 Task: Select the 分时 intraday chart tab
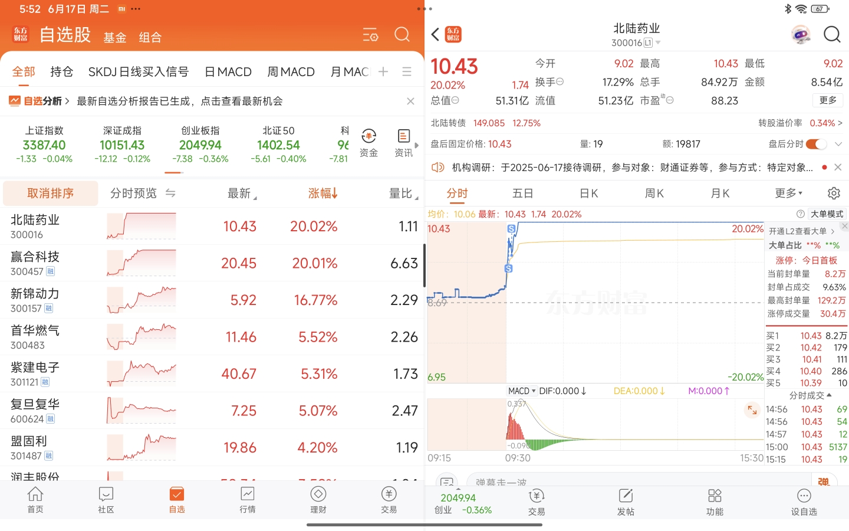point(457,193)
